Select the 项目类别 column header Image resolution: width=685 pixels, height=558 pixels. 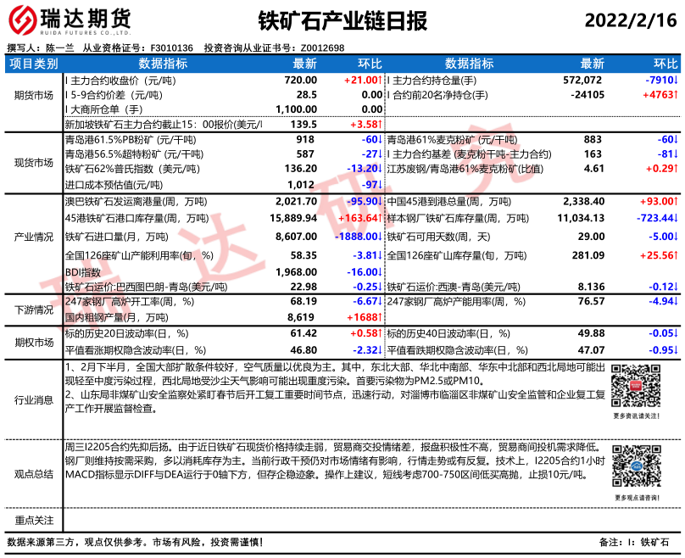point(33,64)
